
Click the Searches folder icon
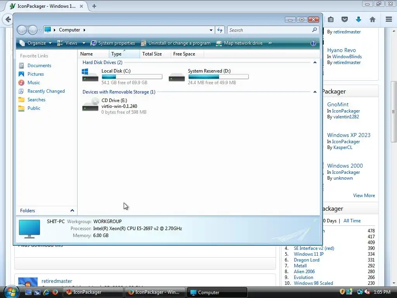tap(21, 100)
